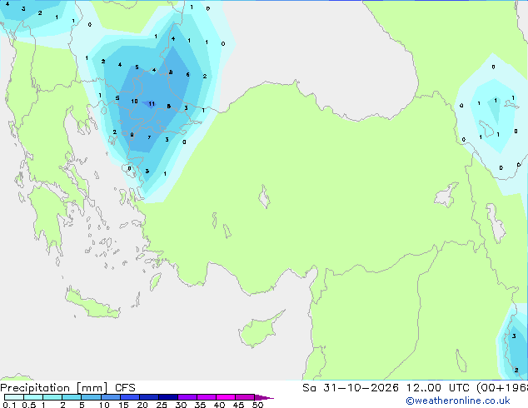Pick the 40–45 mm magenta legend swatch

tap(226, 397)
